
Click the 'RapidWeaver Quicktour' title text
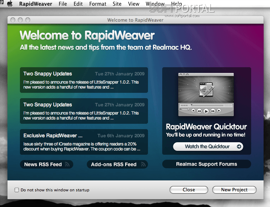click(x=206, y=127)
